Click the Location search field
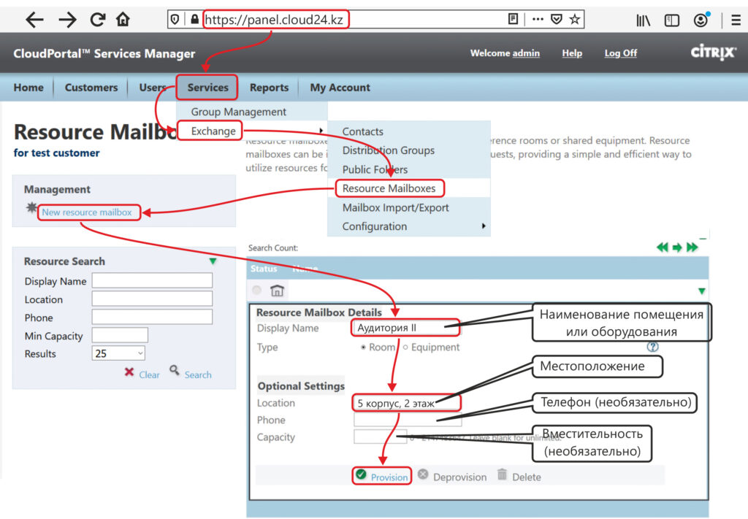 (x=152, y=299)
